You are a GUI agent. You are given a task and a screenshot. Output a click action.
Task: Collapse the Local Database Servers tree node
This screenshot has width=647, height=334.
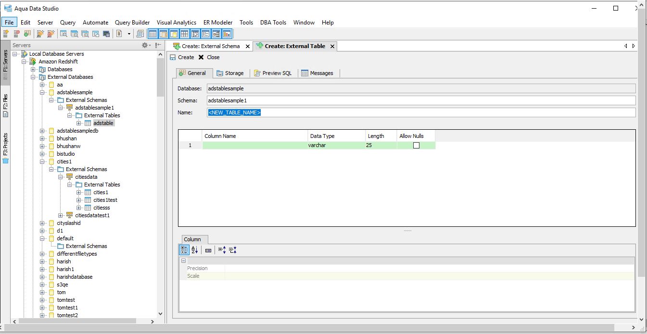(x=15, y=54)
